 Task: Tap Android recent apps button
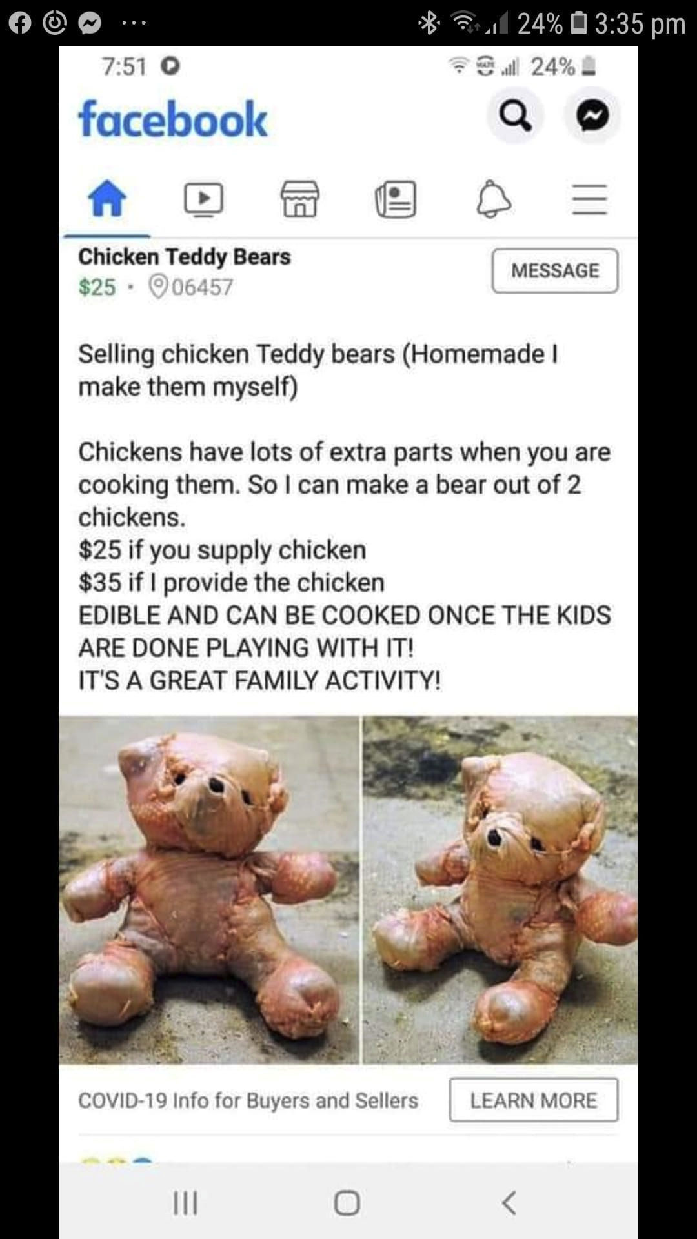click(x=186, y=1203)
